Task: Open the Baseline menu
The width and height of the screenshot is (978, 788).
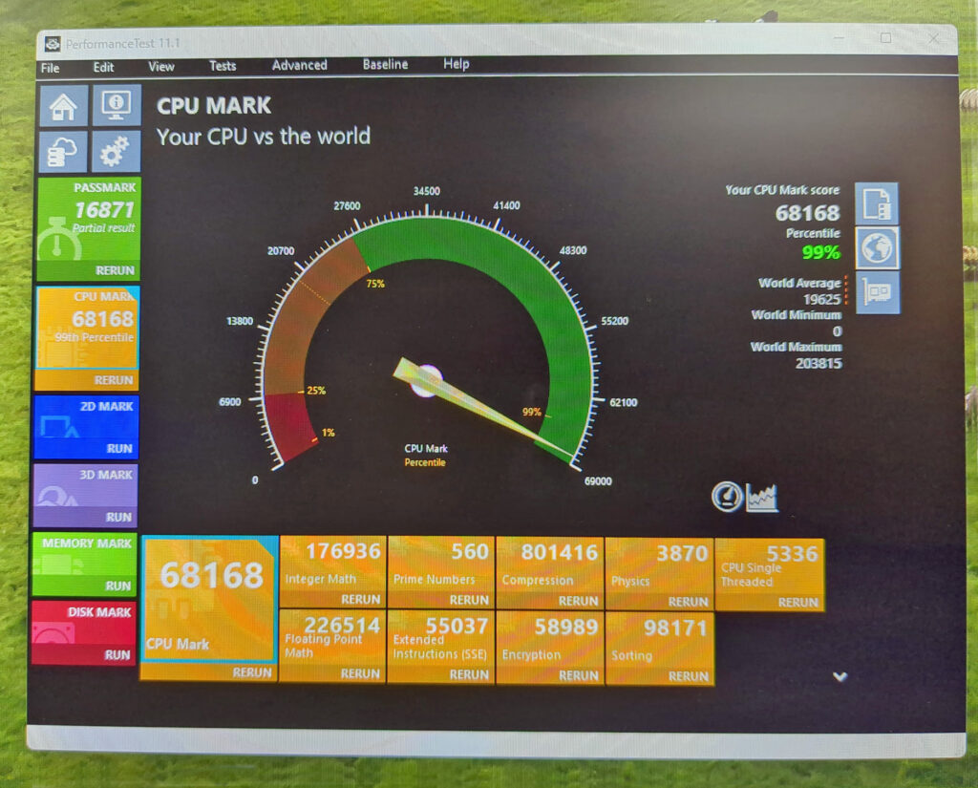Action: [x=386, y=64]
